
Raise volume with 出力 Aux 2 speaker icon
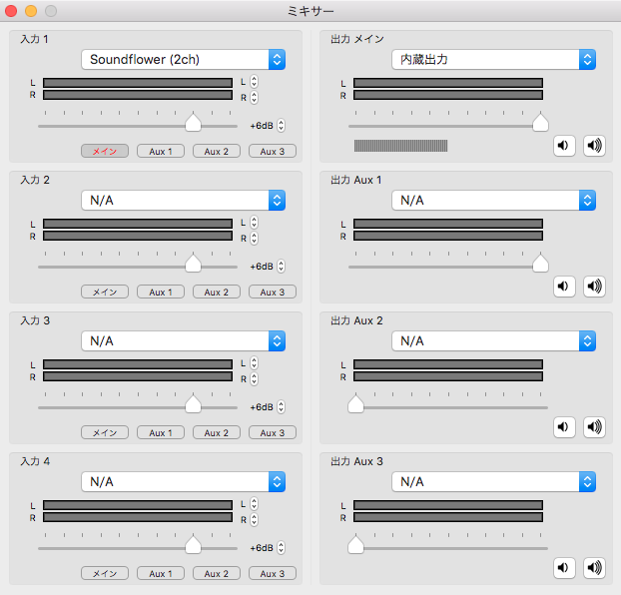[x=594, y=427]
